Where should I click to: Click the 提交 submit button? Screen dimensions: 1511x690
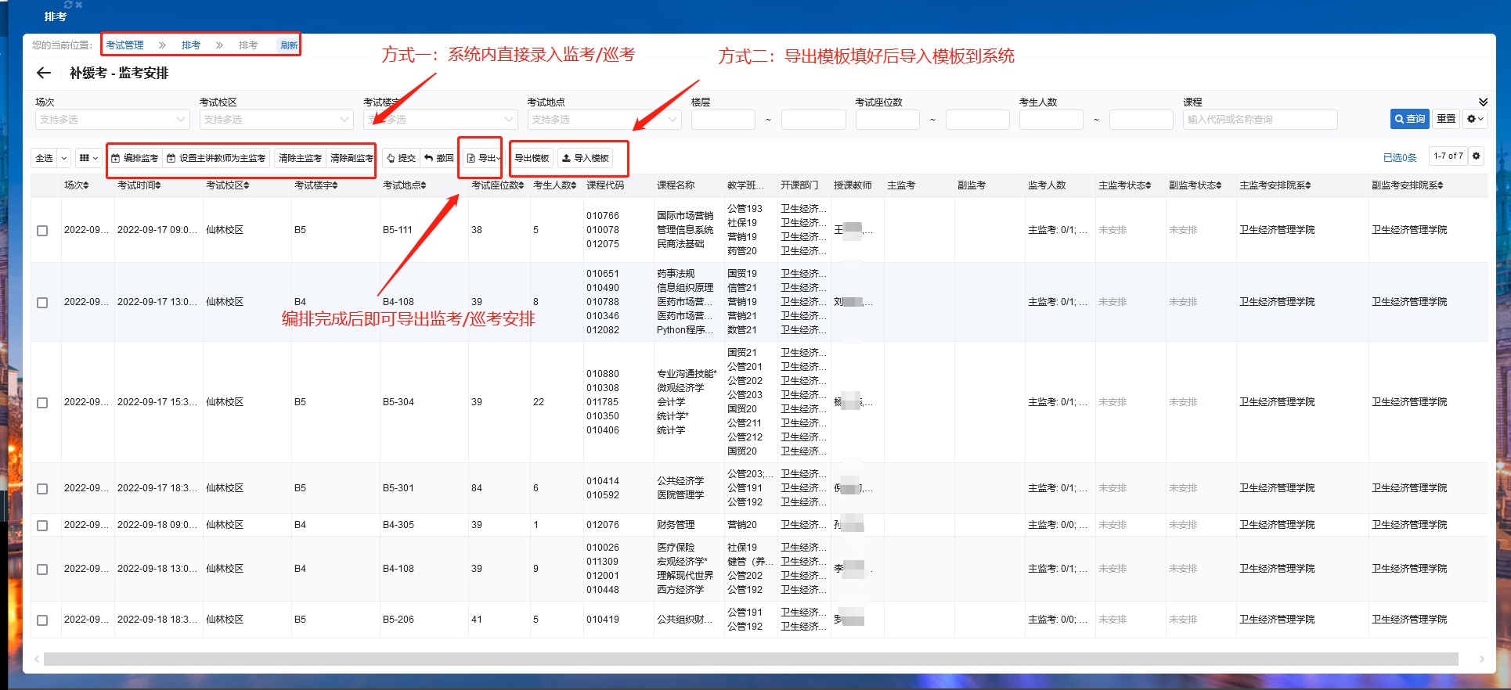tap(401, 158)
